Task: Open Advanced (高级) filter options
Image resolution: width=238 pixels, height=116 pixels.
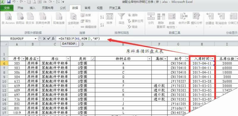Action: coord(133,27)
